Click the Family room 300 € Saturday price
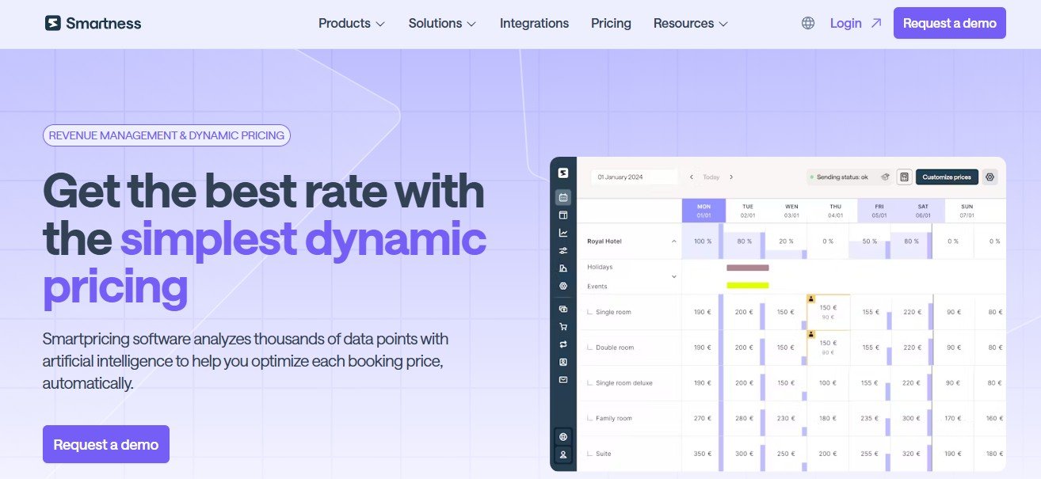Image resolution: width=1041 pixels, height=479 pixels. pos(913,418)
